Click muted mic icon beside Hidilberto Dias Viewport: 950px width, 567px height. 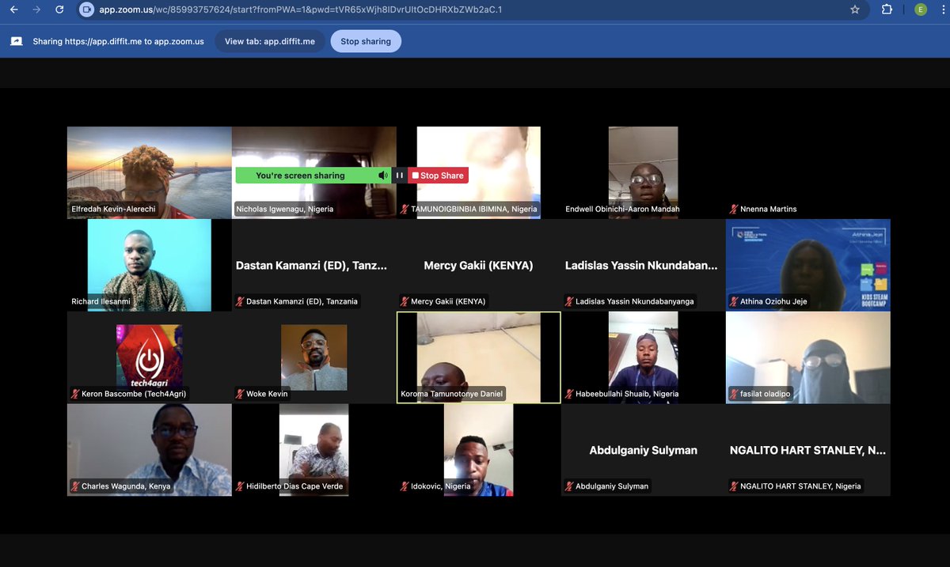tap(240, 486)
